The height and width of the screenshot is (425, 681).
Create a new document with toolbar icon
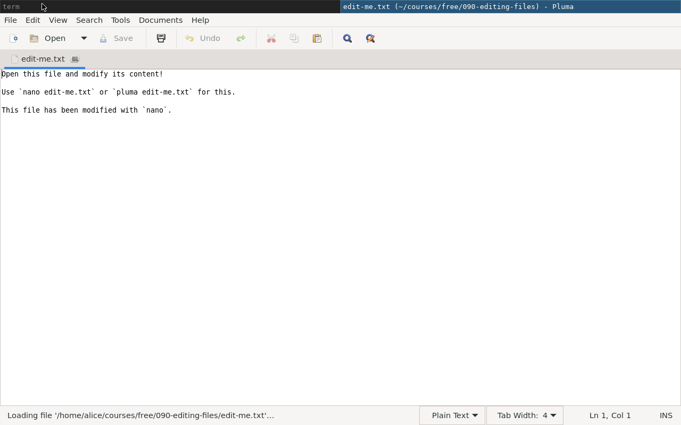(x=14, y=38)
